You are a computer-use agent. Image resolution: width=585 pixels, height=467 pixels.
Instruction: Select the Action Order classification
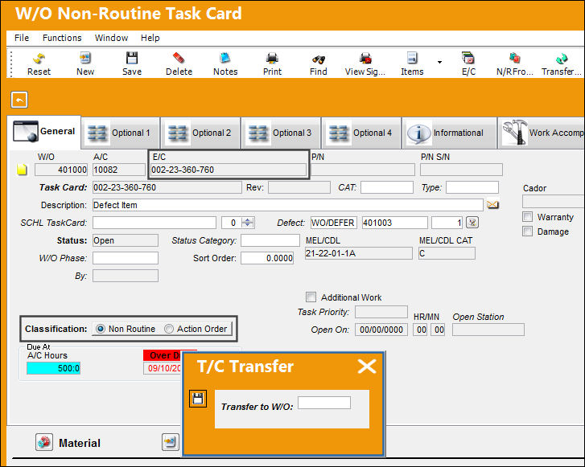pyautogui.click(x=169, y=329)
